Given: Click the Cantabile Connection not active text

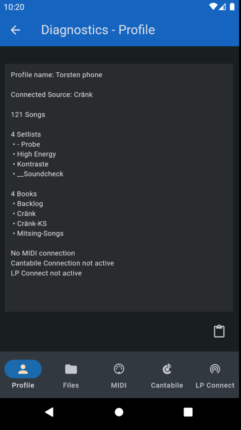Looking at the screenshot, I should click(x=62, y=263).
